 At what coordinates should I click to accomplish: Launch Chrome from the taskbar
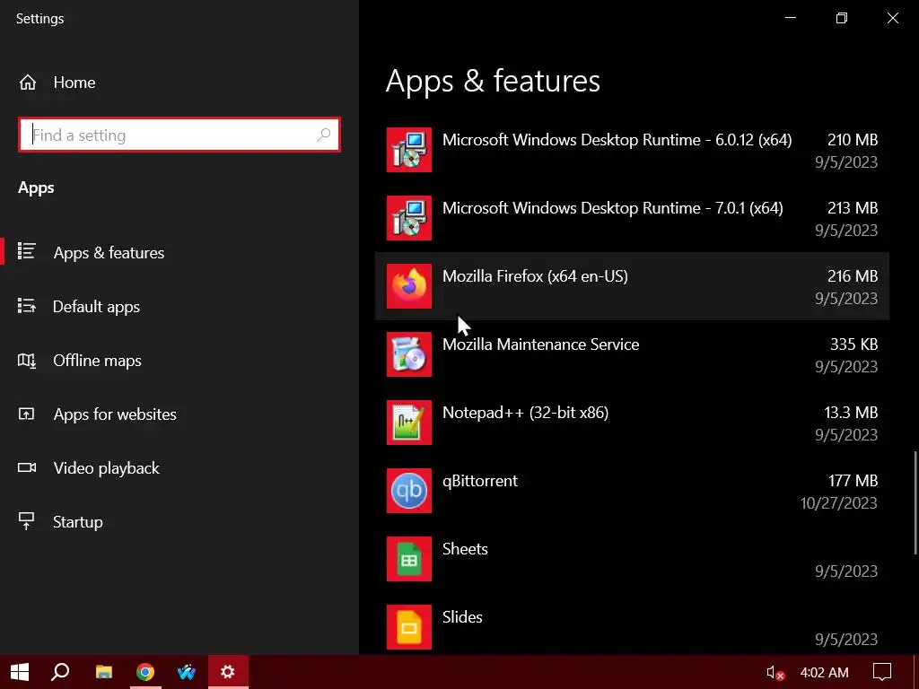(145, 672)
